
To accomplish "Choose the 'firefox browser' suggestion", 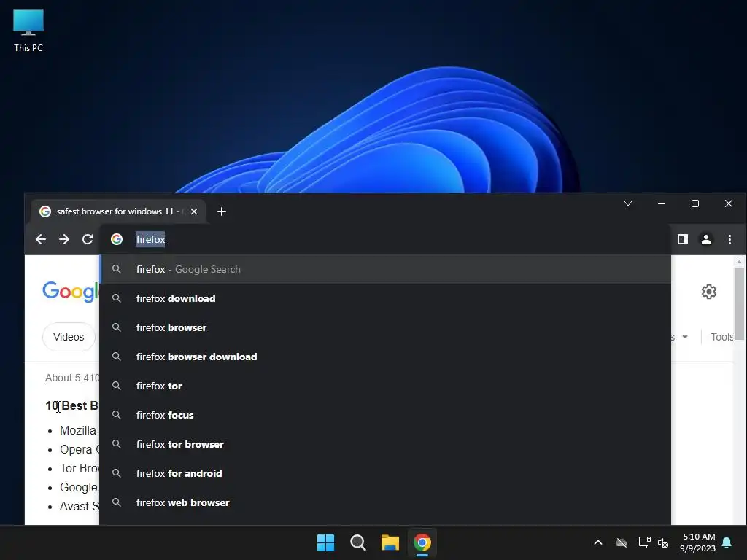I will [385, 327].
